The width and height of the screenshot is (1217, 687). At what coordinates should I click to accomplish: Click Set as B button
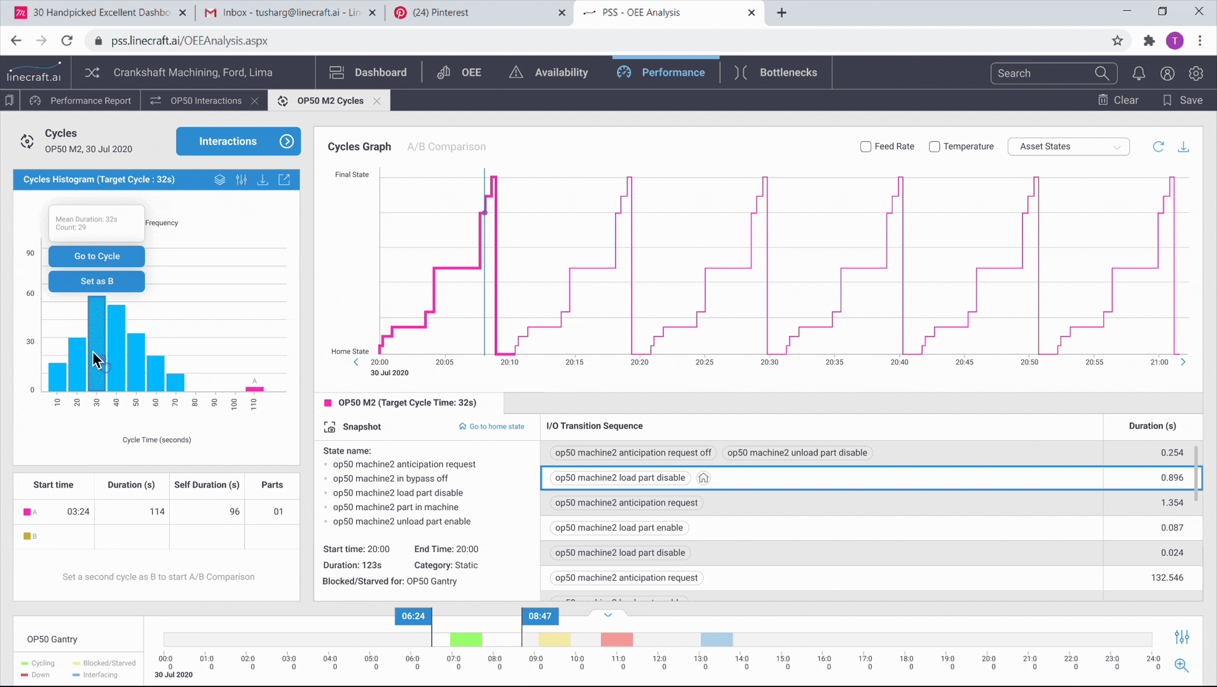tap(97, 281)
